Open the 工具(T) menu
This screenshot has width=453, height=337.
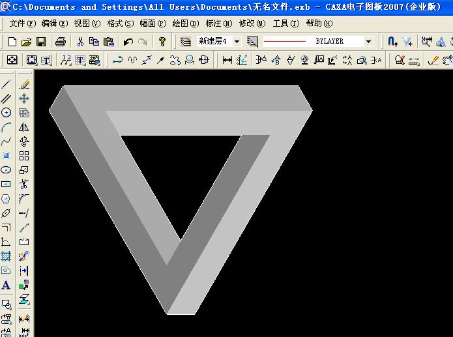pyautogui.click(x=286, y=23)
